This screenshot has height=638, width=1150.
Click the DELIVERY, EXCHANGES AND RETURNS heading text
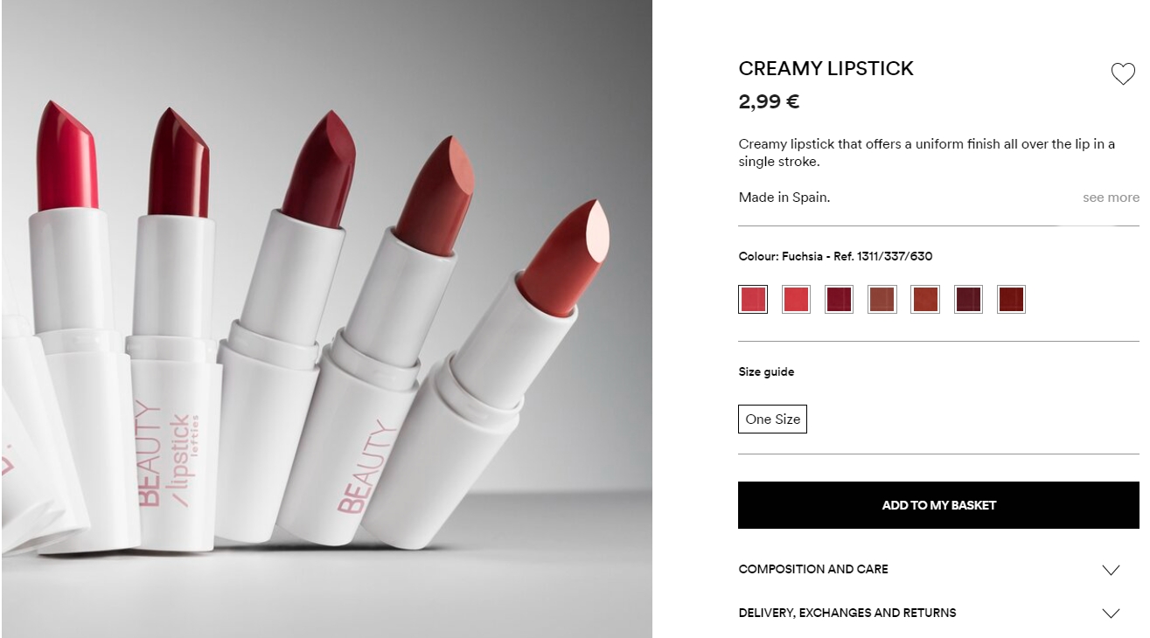tap(847, 613)
